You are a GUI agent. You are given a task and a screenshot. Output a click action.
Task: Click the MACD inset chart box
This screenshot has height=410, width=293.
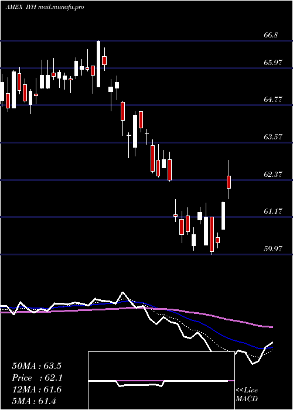pyautogui.click(x=161, y=381)
